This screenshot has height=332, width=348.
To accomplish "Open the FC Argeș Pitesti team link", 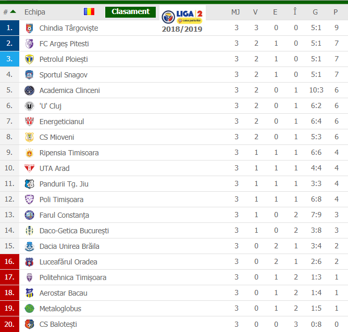I will pos(64,44).
